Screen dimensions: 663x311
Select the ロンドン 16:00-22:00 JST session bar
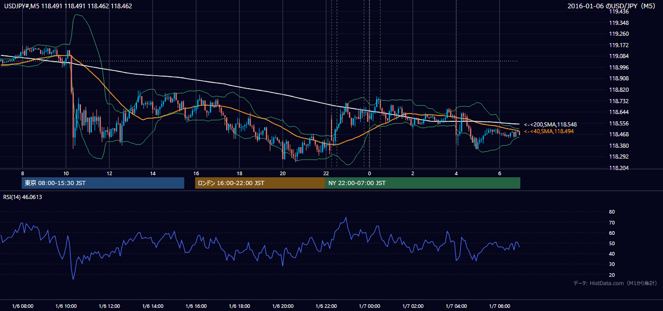coord(260,183)
